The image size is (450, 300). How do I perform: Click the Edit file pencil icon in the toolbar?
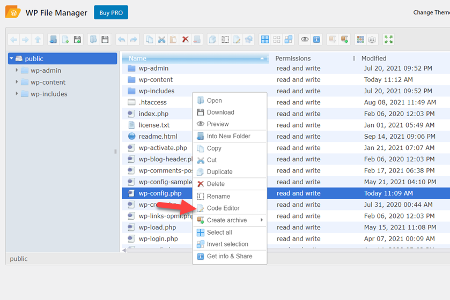[x=237, y=40]
